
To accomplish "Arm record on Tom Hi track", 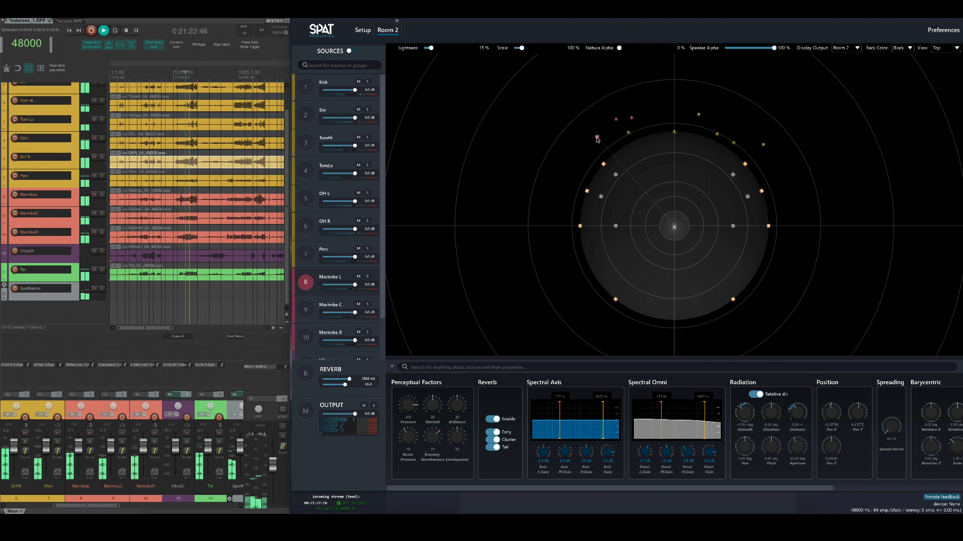I will 15,101.
